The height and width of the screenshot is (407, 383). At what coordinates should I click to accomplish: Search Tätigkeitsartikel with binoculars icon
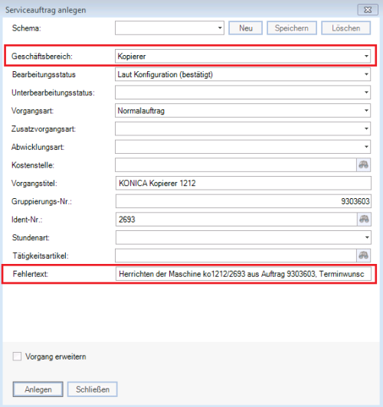coord(363,256)
